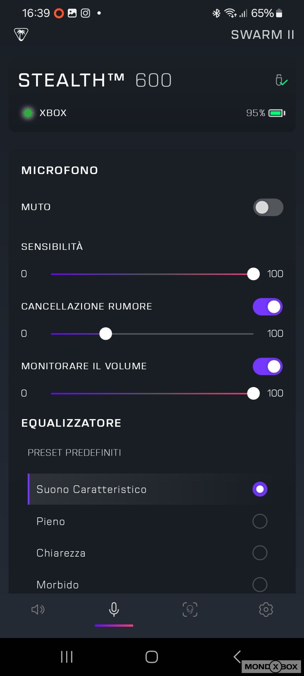This screenshot has height=676, width=304.
Task: Disable Cancellazione Rumore toggle
Action: pos(267,307)
